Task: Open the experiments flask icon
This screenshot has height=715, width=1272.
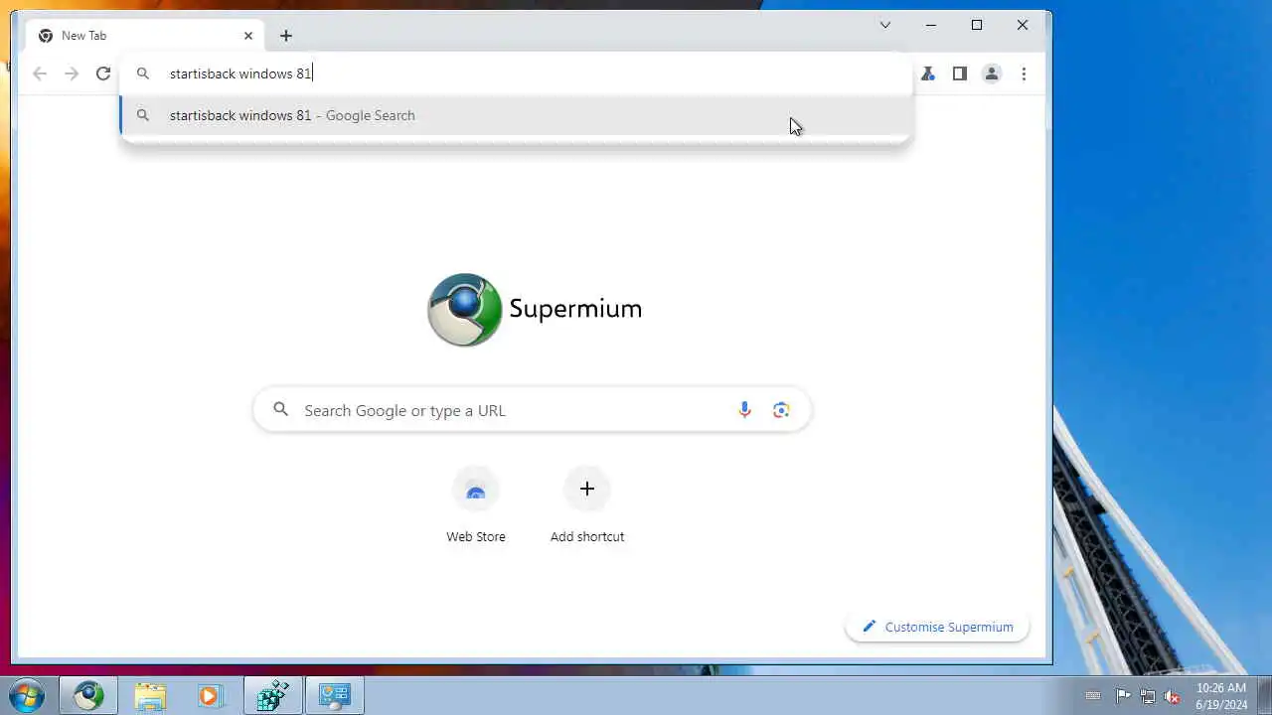Action: (928, 73)
